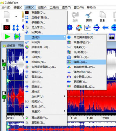Click the overview waveform strip at the bottom
116x131 pixels.
tap(61, 126)
